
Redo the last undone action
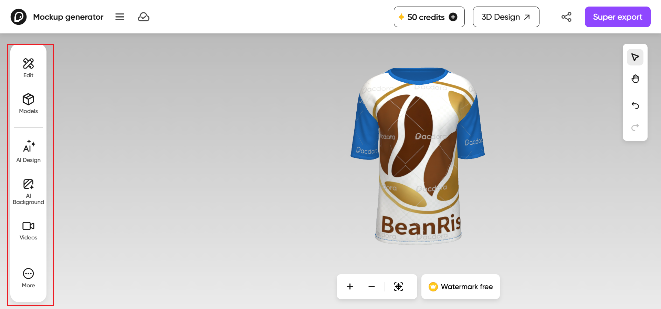635,127
